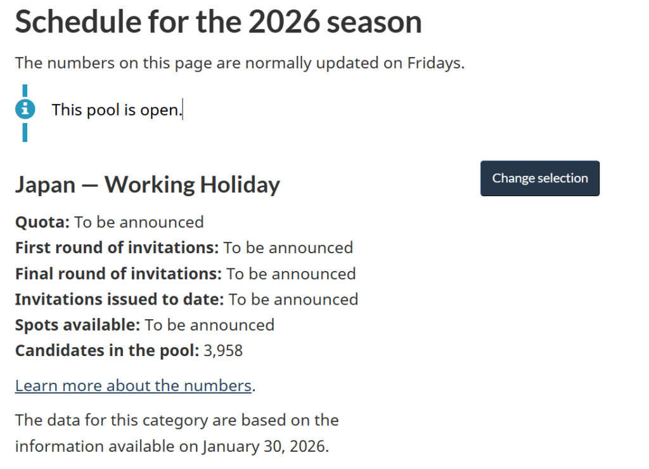Click the Final round of invitations label

click(119, 274)
